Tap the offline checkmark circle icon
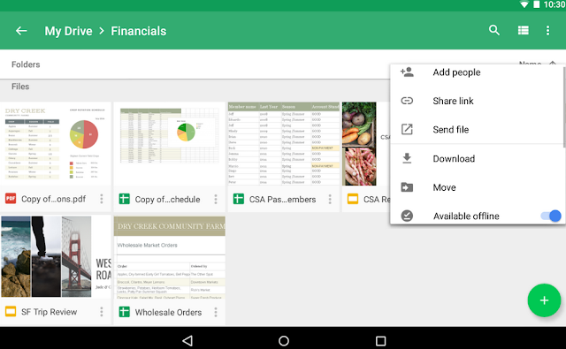Image resolution: width=566 pixels, height=349 pixels. tap(407, 216)
